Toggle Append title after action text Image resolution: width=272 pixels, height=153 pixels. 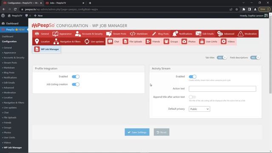[193, 97]
